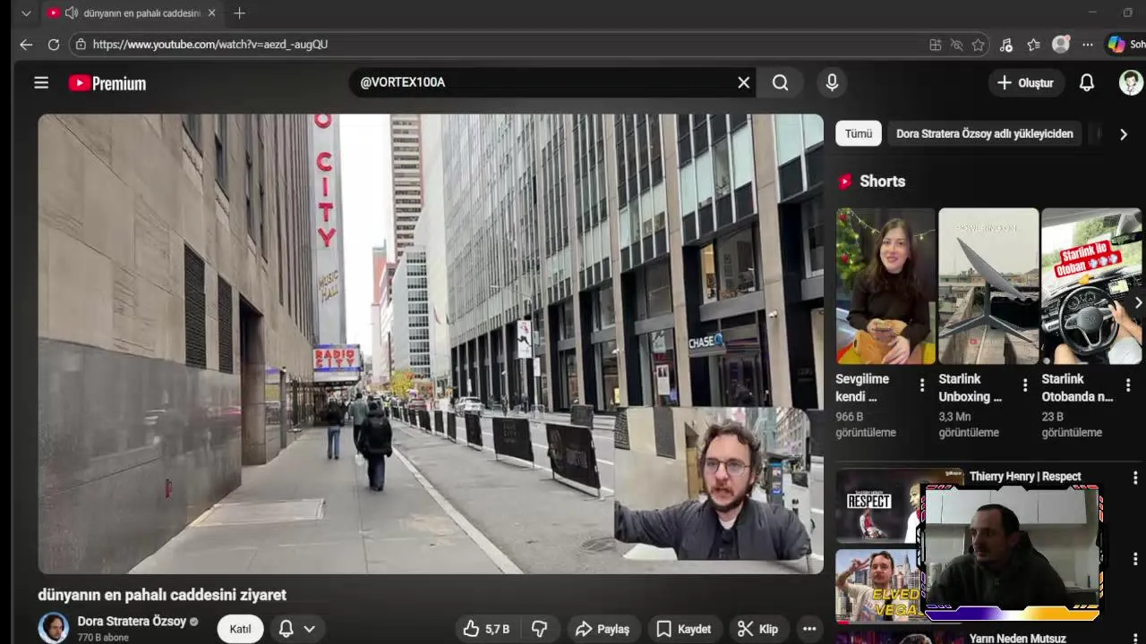Reload the page with the refresh icon
Image resolution: width=1146 pixels, height=644 pixels.
coord(54,44)
